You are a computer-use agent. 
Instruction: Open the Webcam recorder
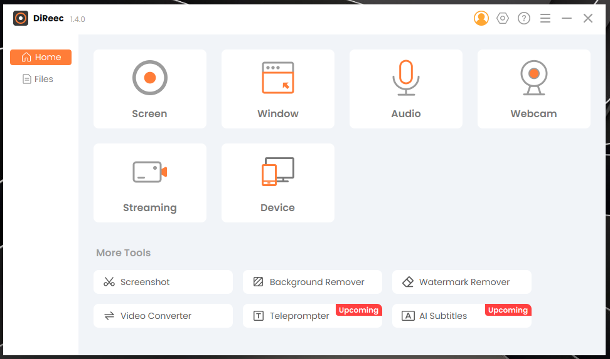533,89
